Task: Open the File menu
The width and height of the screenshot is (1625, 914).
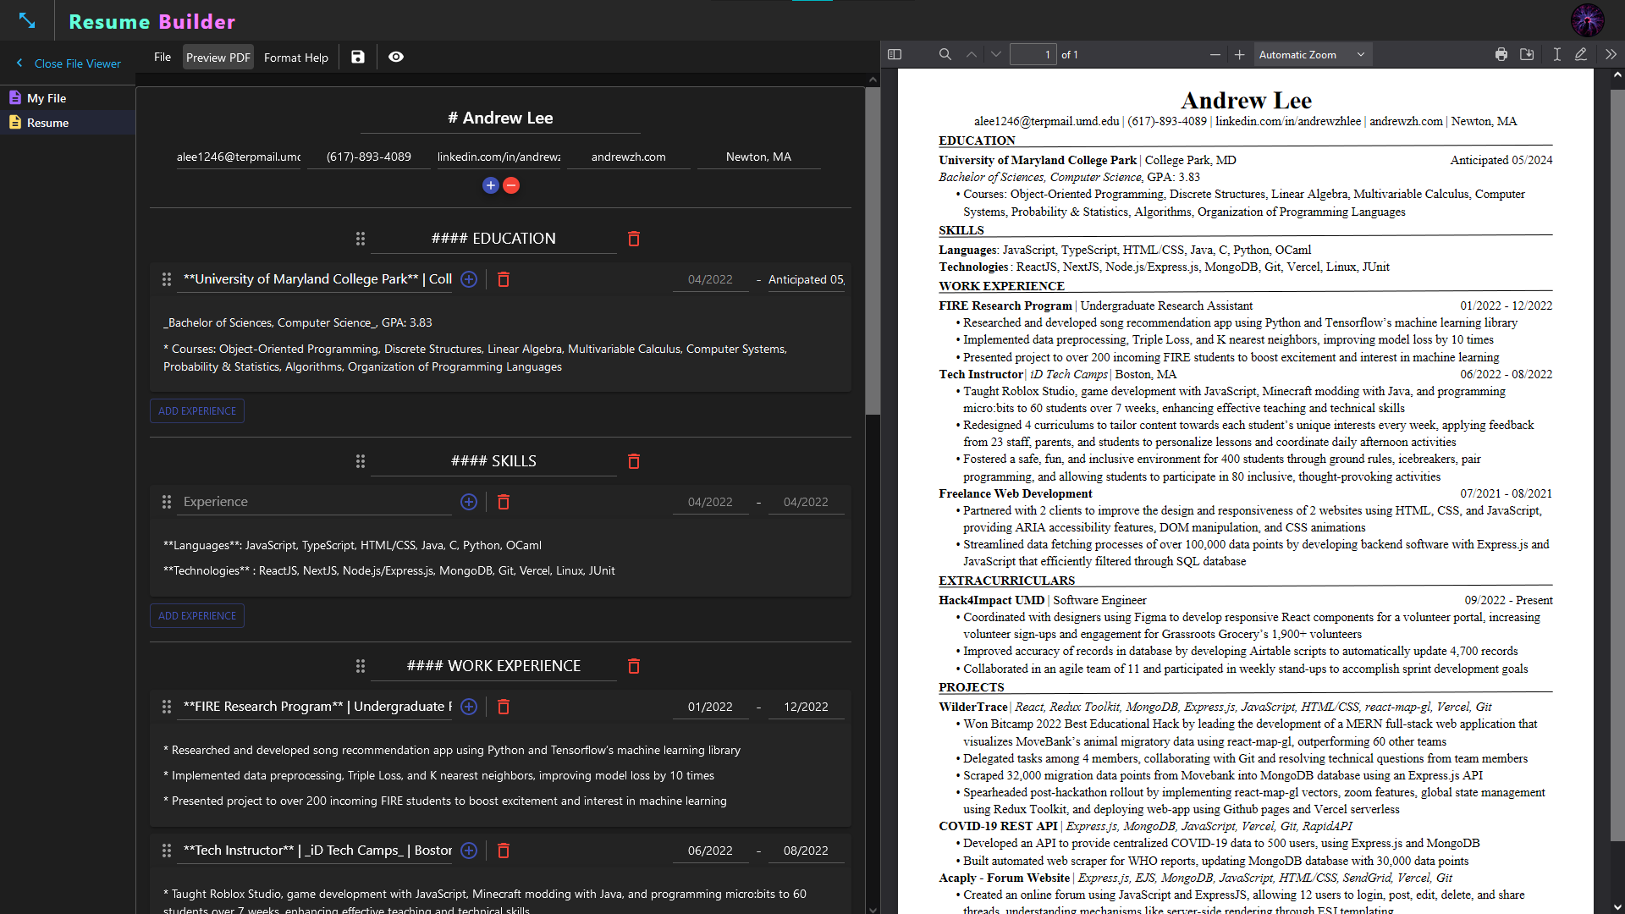Action: 162,57
